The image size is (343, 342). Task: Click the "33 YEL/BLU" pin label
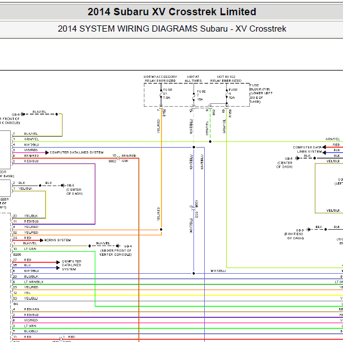[25, 299]
